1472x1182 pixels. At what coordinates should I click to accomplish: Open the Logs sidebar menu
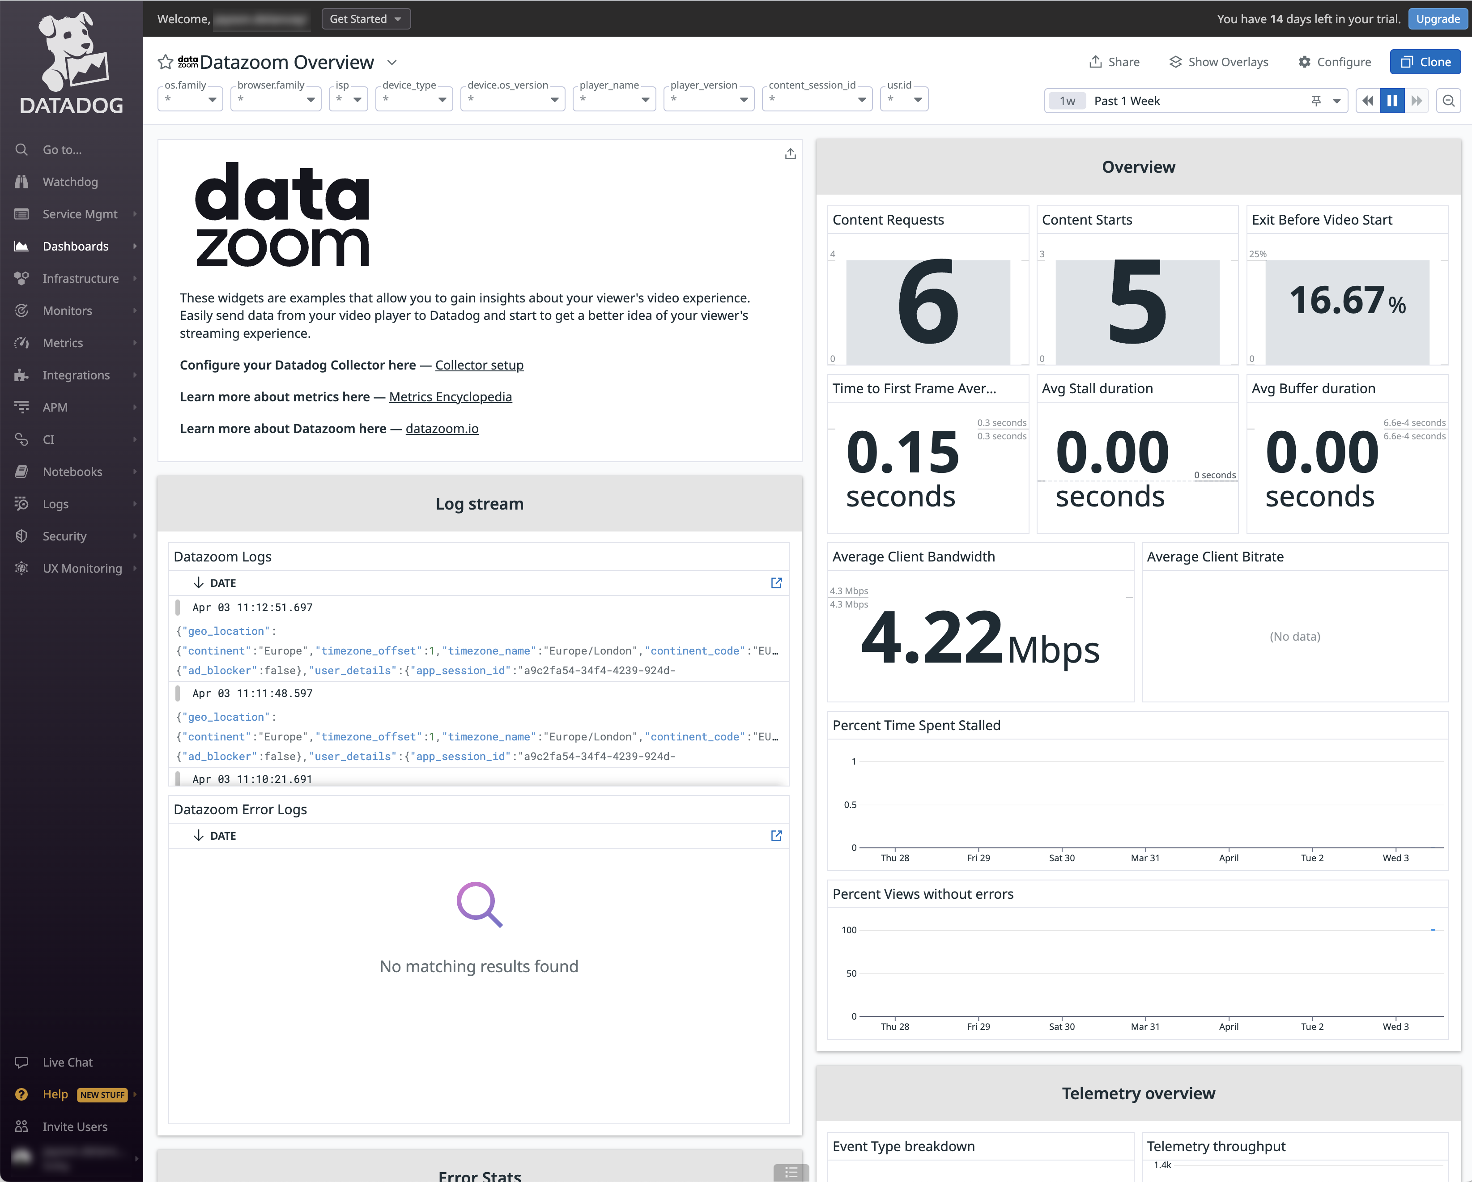pyautogui.click(x=56, y=504)
